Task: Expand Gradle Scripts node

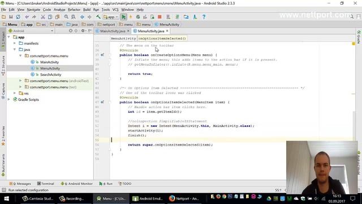Action: point(9,100)
